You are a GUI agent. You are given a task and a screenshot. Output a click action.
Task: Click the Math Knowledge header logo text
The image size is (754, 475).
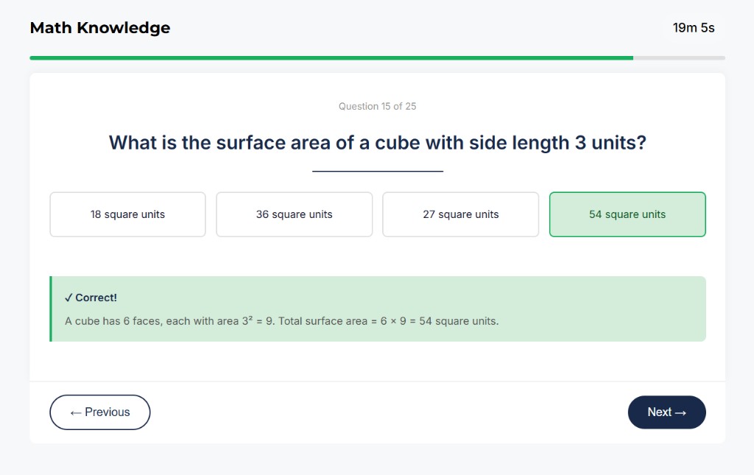[x=99, y=27]
